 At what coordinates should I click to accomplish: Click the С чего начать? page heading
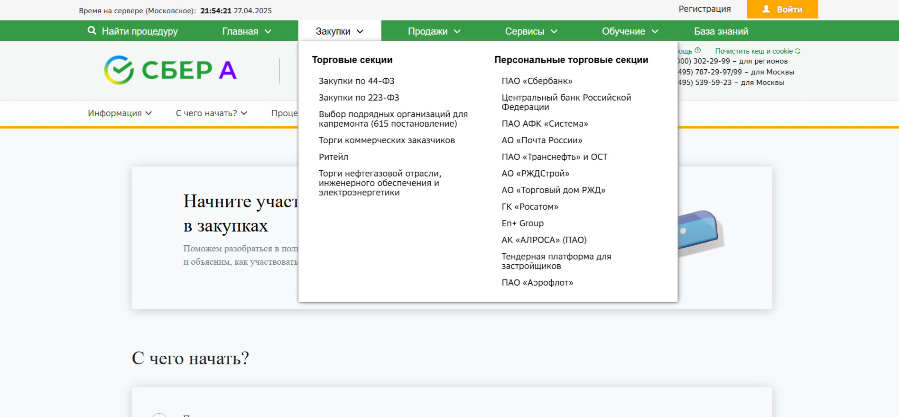[x=190, y=358]
